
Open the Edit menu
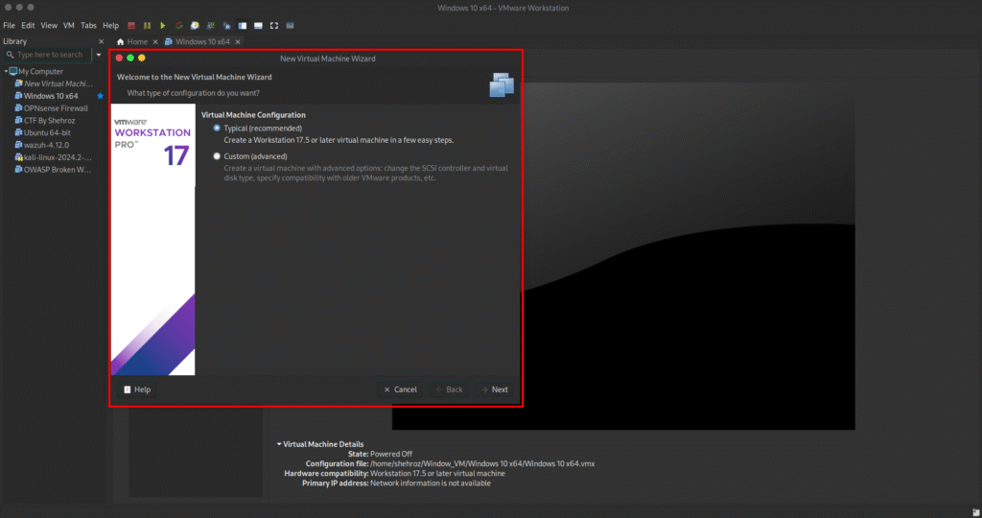tap(28, 26)
